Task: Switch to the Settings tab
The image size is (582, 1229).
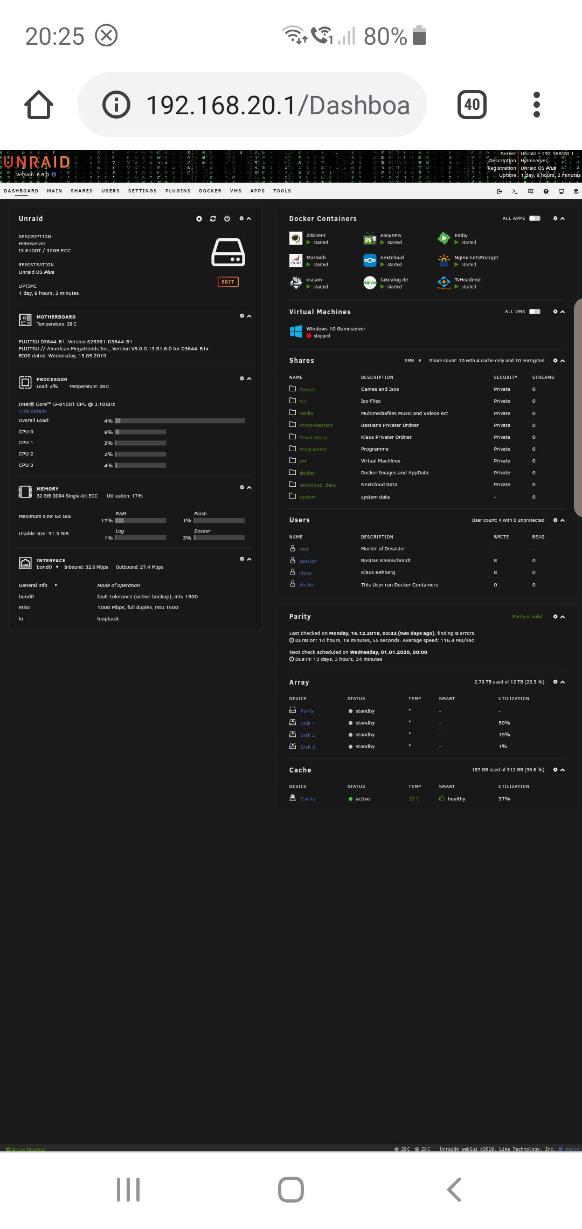Action: [x=142, y=191]
